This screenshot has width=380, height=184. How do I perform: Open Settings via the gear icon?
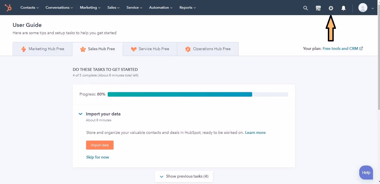coord(331,8)
